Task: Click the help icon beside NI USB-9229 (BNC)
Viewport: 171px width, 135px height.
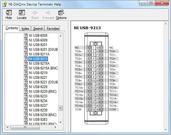Action: [x=25, y=92]
